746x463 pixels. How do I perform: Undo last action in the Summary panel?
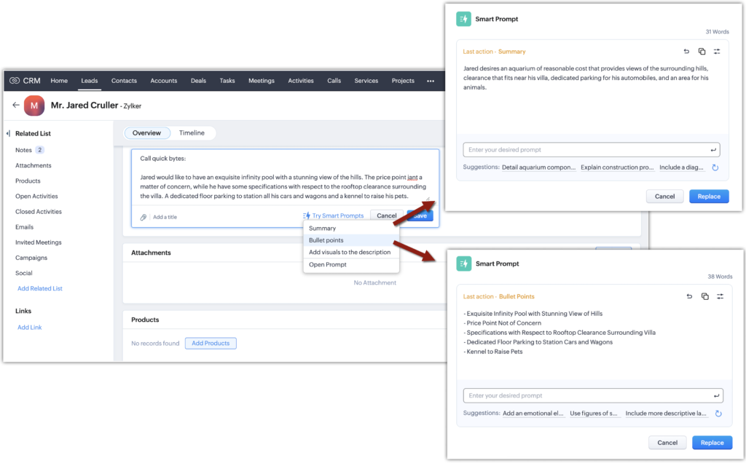[685, 52]
